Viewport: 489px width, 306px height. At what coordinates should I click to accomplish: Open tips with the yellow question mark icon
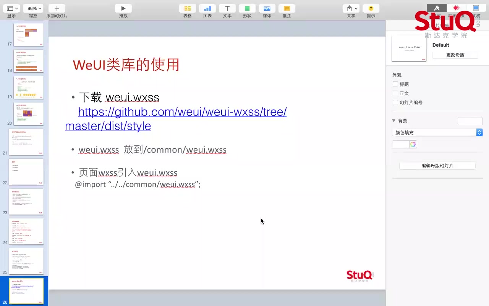coord(371,8)
